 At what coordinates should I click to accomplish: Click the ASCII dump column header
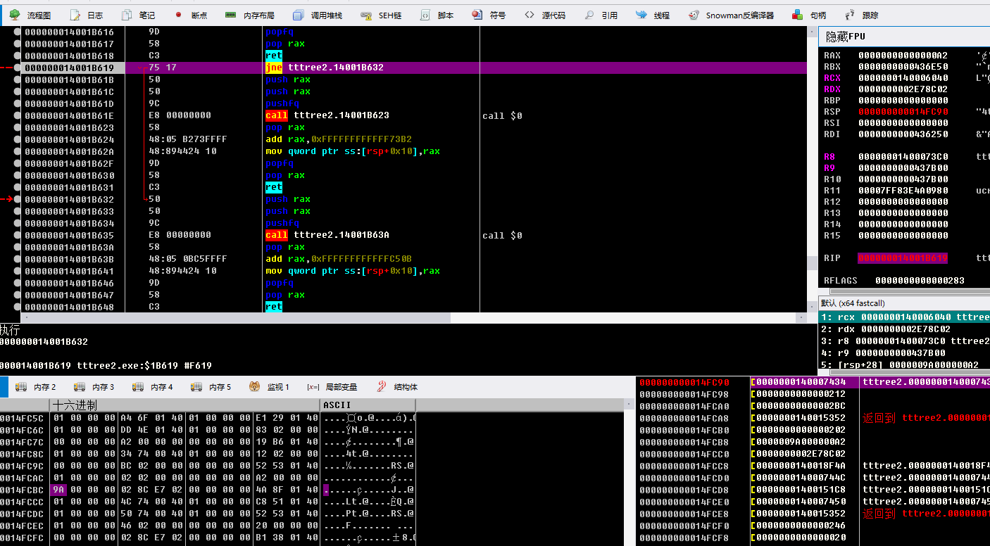[368, 405]
